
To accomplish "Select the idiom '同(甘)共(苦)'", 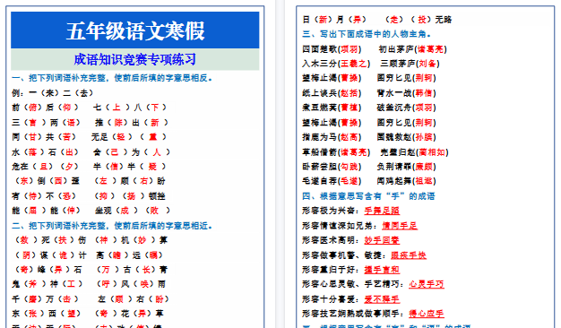I will [x=44, y=137].
